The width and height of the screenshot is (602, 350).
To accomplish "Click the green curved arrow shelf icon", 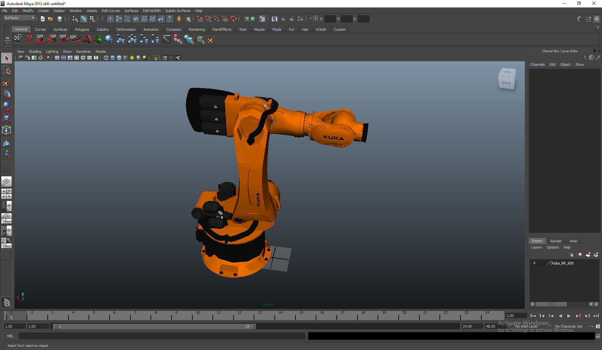I will (x=98, y=39).
